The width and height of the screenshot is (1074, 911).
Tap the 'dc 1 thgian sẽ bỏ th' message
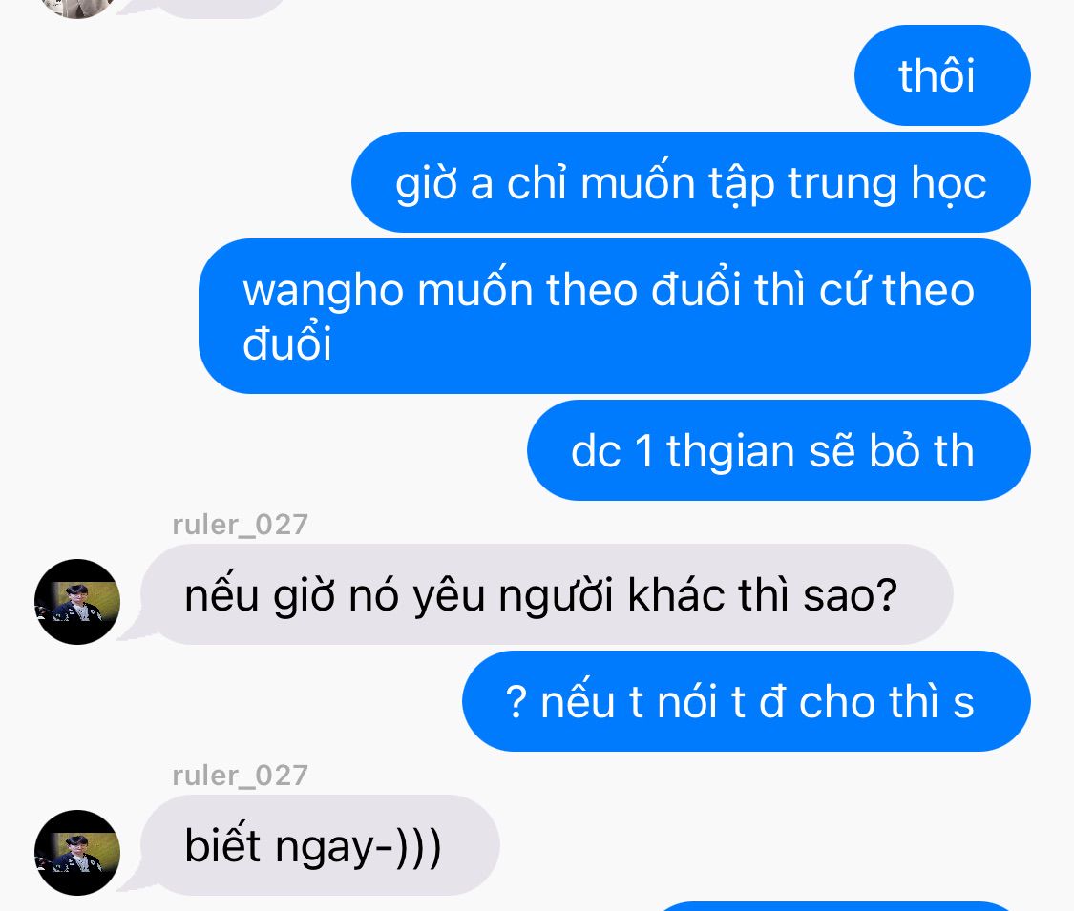[x=779, y=450]
